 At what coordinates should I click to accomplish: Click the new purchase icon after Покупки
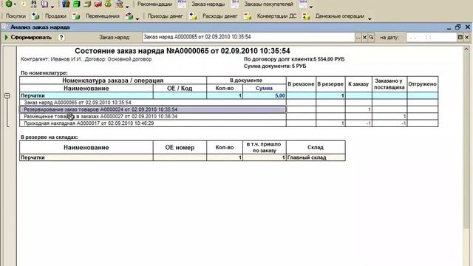pyautogui.click(x=35, y=16)
